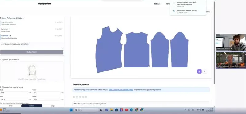Click the front bodice pattern piece
Screen dimensions: 246x114
(x=109, y=50)
